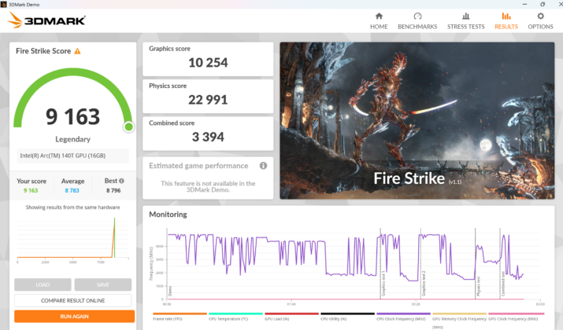
Task: Click the Combined test marker line
Action: point(500,263)
